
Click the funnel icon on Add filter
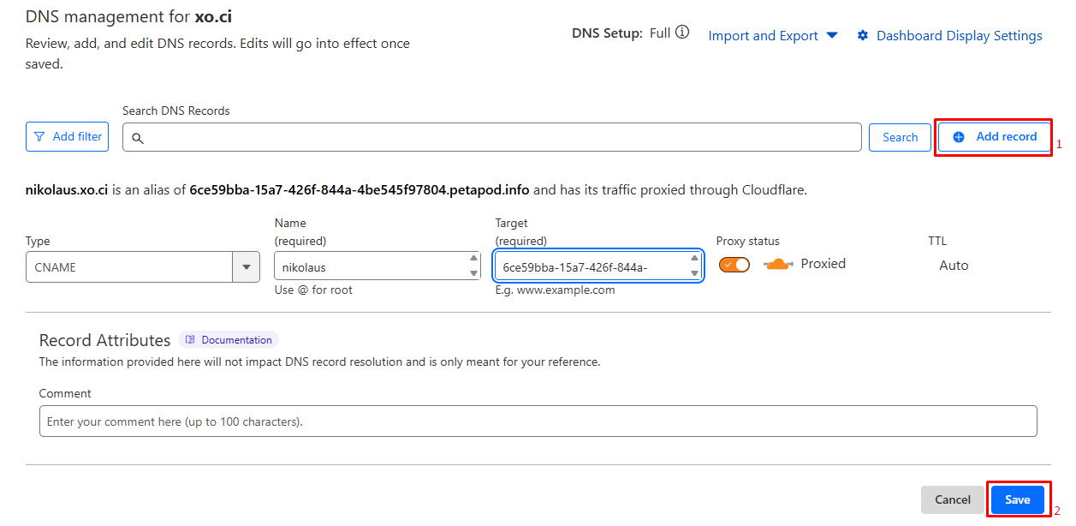39,137
